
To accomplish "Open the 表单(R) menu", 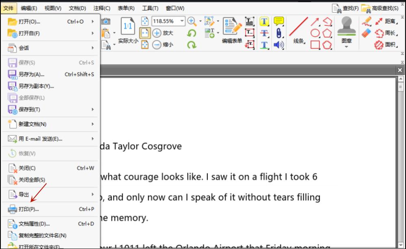I will pyautogui.click(x=126, y=8).
